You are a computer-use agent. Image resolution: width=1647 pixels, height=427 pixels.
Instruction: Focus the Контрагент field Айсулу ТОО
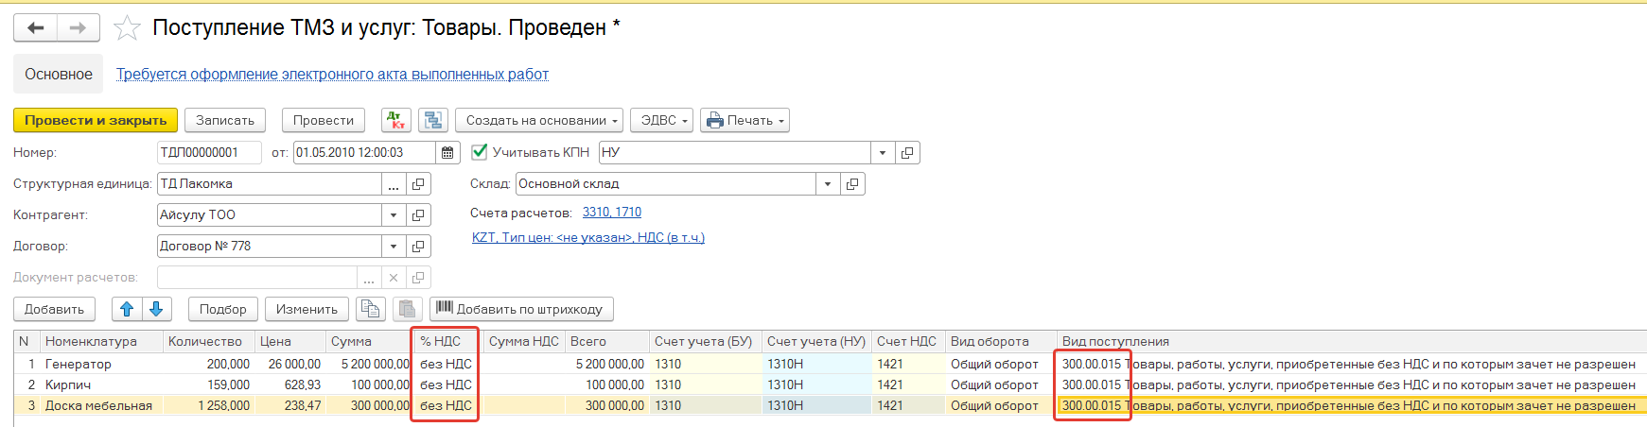click(x=270, y=214)
